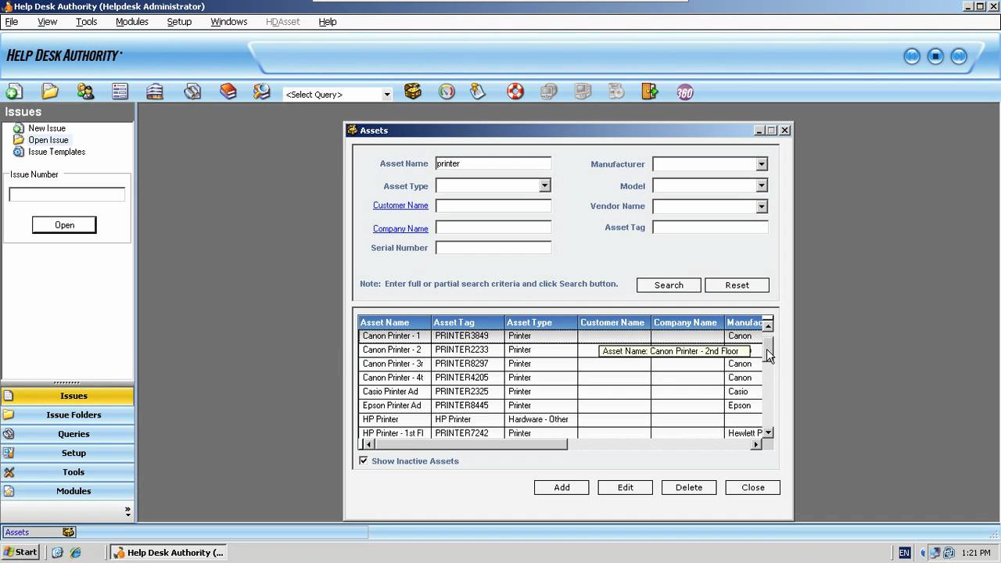Image resolution: width=1001 pixels, height=563 pixels.
Task: Switch to the Issue Folders navigation section
Action: [67, 414]
